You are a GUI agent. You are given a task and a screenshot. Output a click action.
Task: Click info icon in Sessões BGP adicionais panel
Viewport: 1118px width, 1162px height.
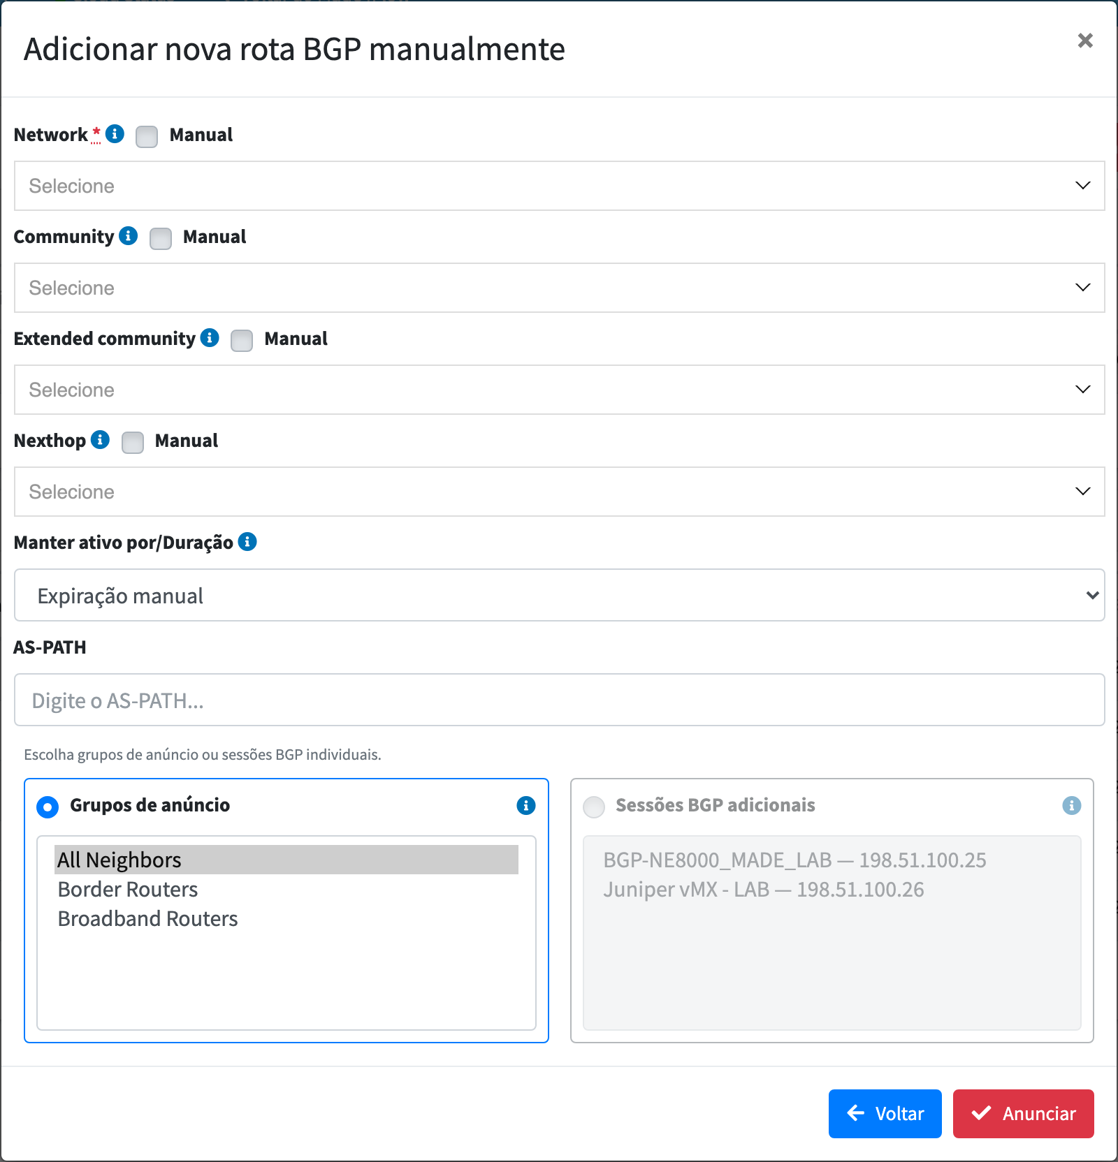pos(1072,805)
